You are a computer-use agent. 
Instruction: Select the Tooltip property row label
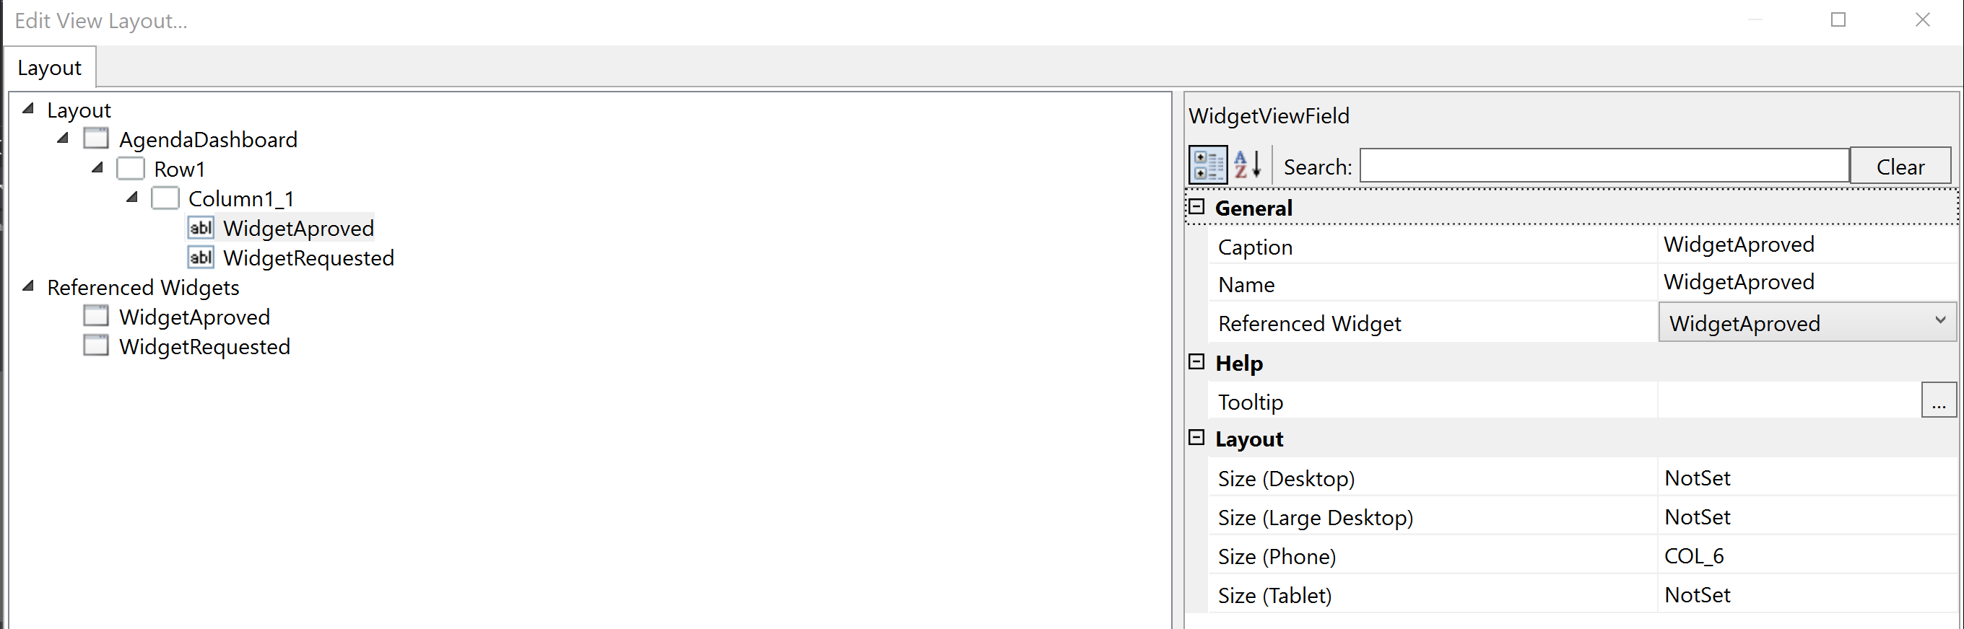click(1251, 401)
